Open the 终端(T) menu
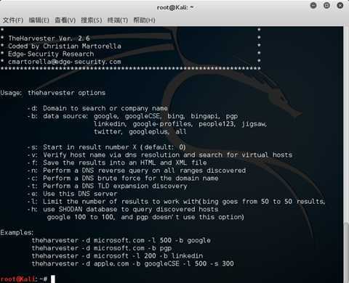 coord(118,20)
